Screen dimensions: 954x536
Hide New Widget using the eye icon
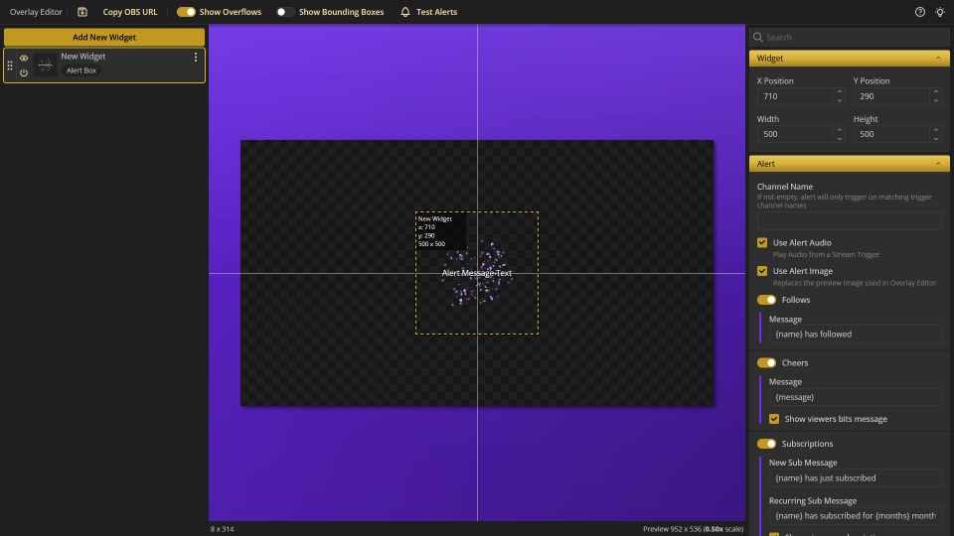pos(24,58)
